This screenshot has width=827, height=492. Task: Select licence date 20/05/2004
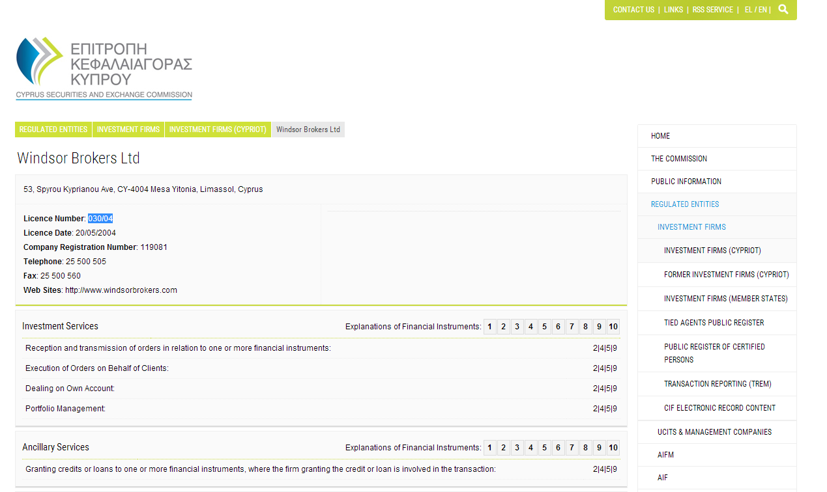pos(96,233)
